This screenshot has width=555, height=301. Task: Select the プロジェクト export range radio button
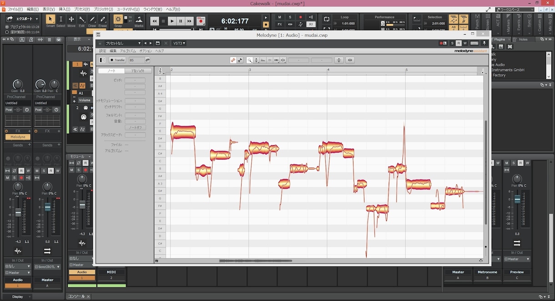click(x=7, y=27)
